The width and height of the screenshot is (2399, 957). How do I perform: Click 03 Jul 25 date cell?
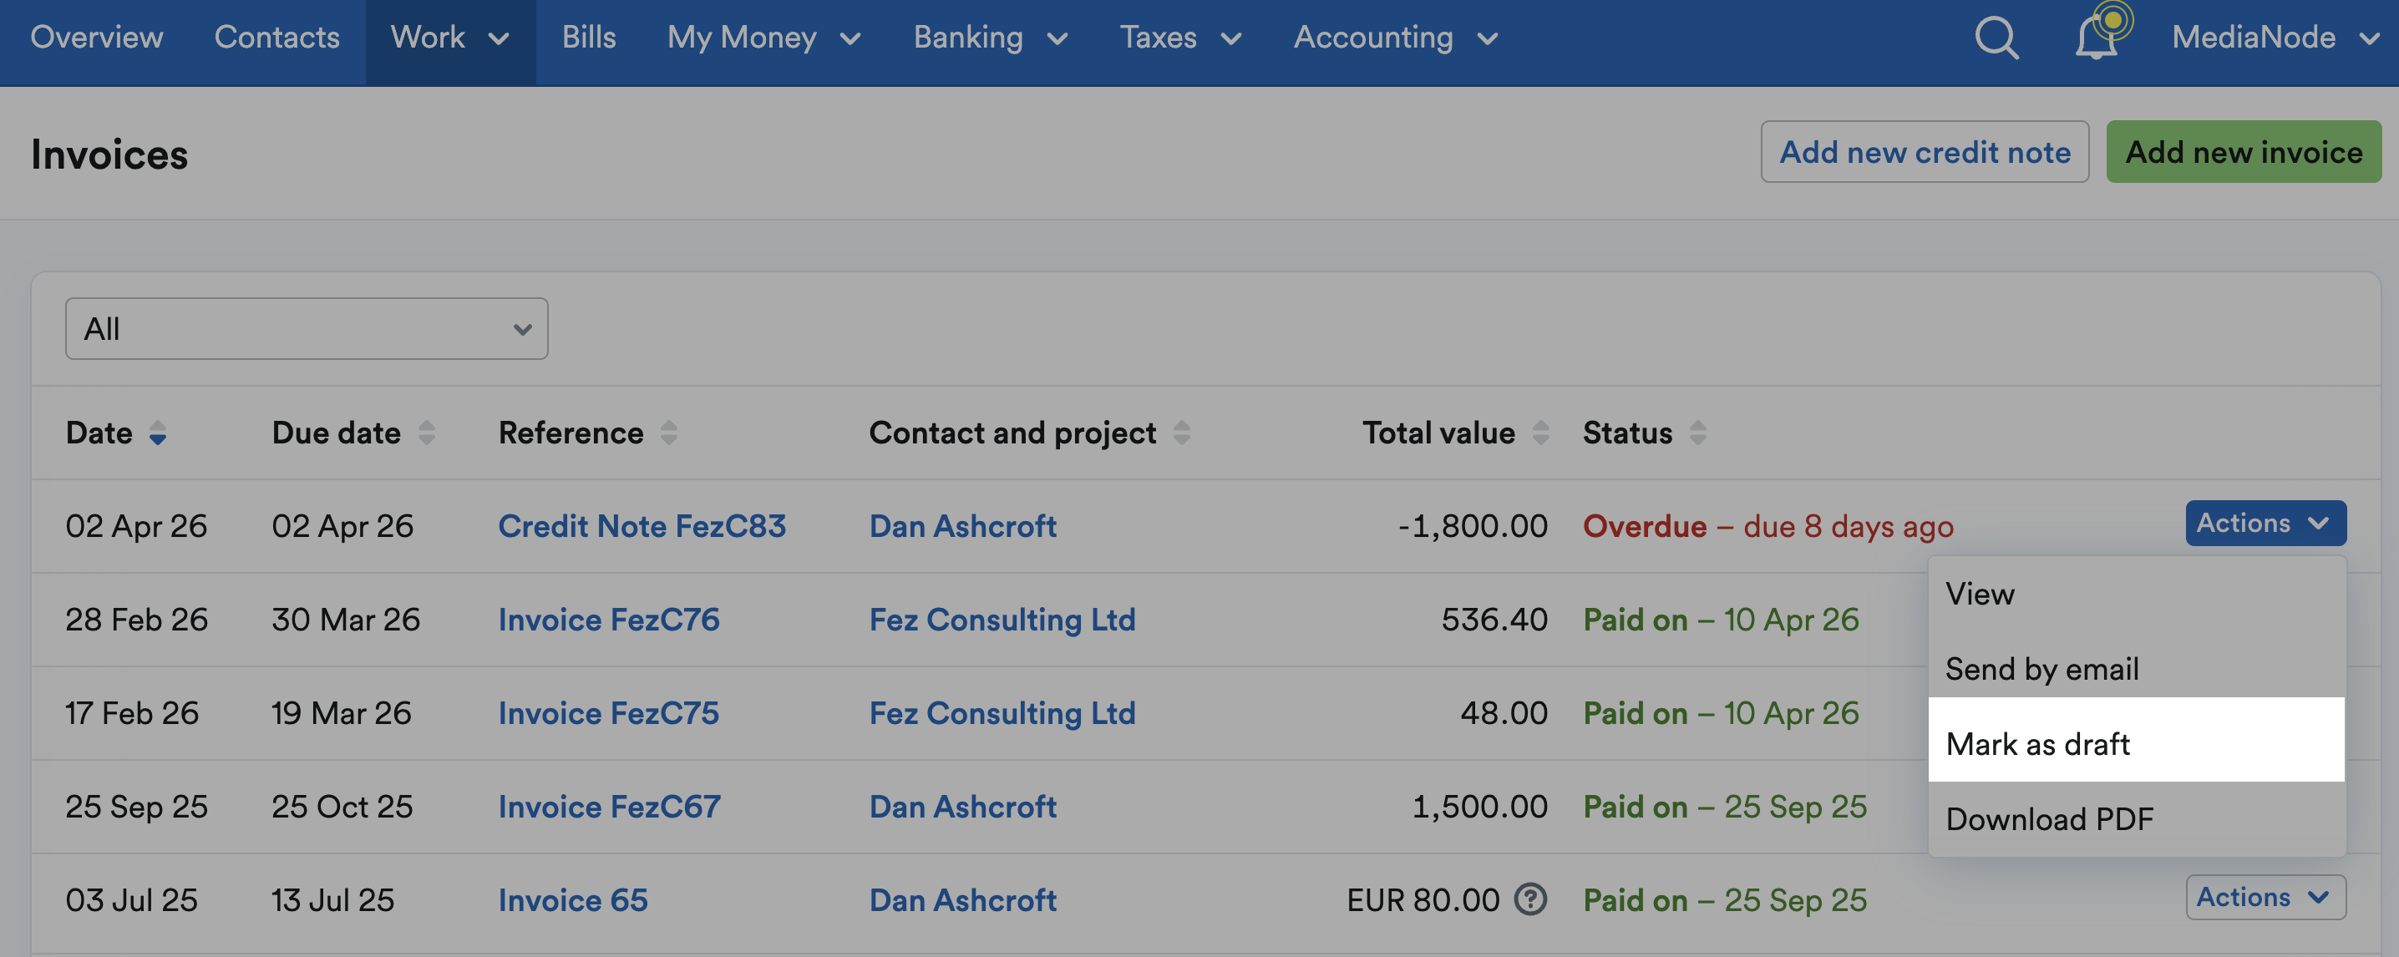(131, 900)
